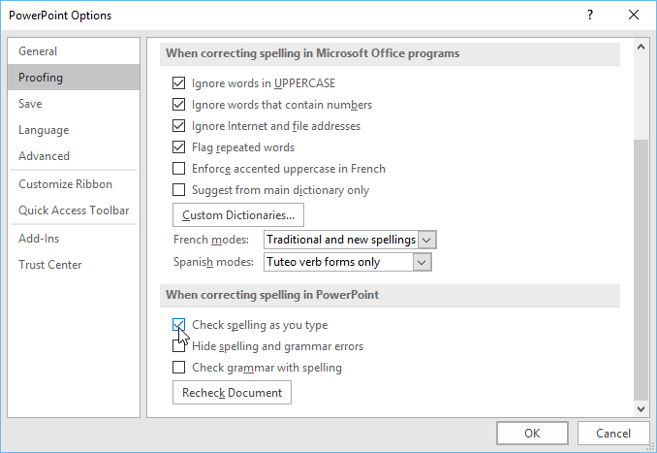
Task: Check Suggest from main dictionary only
Action: (x=179, y=189)
